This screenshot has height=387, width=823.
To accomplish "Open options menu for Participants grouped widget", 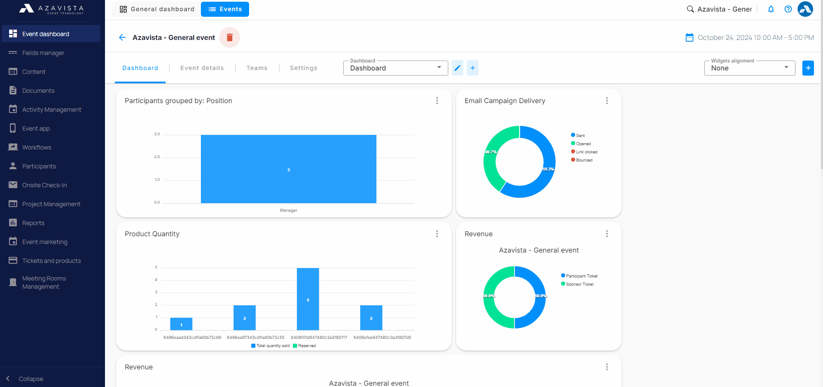I will [x=437, y=101].
